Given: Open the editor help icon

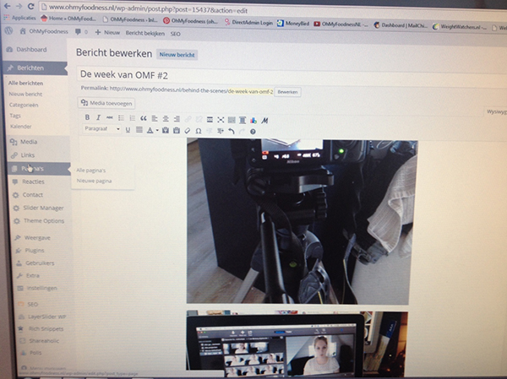Looking at the screenshot, I should click(x=253, y=132).
